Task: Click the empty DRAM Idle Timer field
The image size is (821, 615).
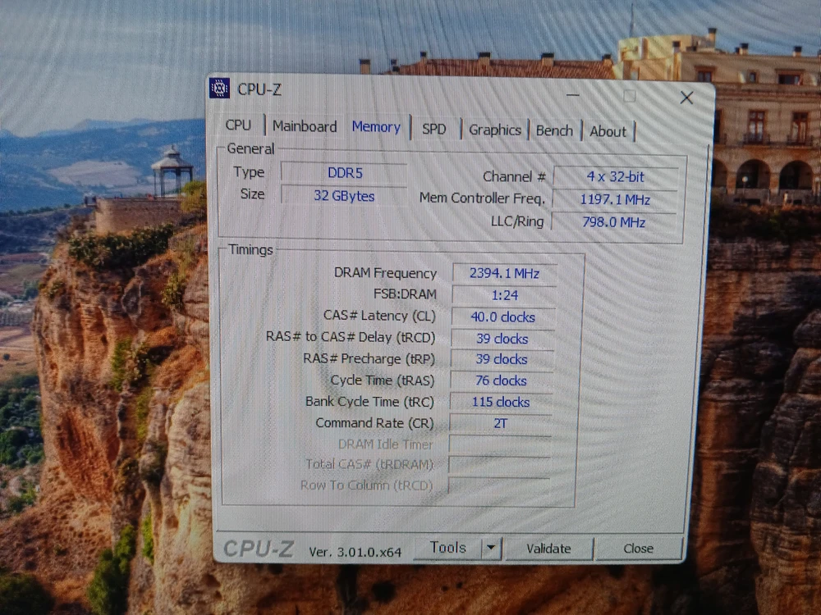Action: point(500,445)
